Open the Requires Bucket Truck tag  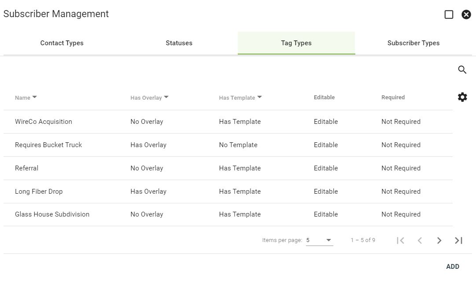click(x=228, y=145)
